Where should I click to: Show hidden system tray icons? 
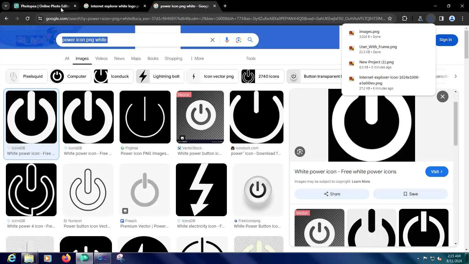click(x=418, y=258)
